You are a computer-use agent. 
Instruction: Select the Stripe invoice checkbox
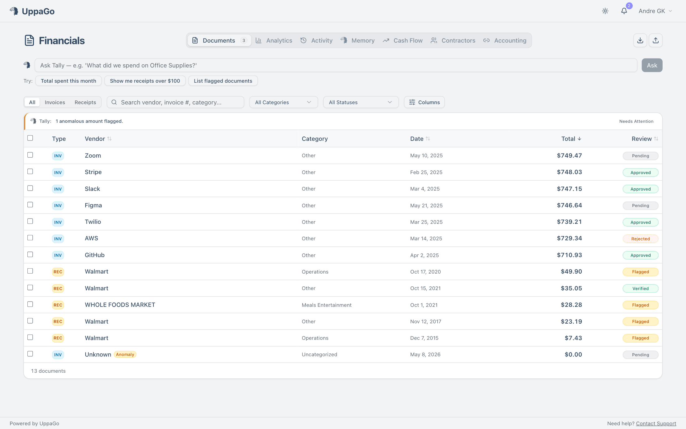click(x=30, y=171)
